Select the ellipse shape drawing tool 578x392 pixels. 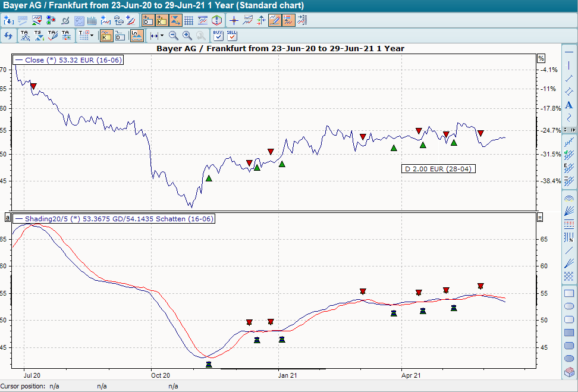click(568, 306)
